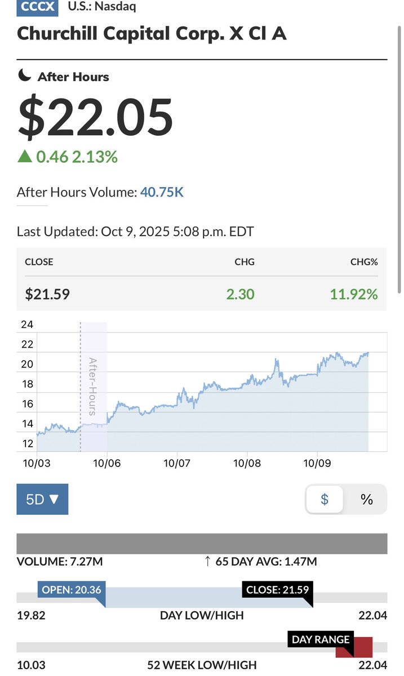Click the shaded After-Hours region in chart
This screenshot has width=404, height=676.
[94, 386]
